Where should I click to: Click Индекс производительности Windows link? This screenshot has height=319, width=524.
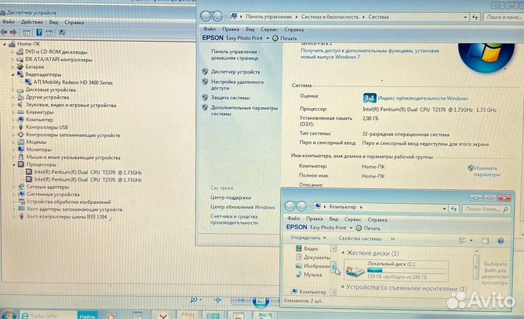[423, 98]
